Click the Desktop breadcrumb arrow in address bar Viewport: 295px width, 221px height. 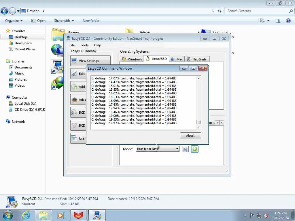(43, 11)
